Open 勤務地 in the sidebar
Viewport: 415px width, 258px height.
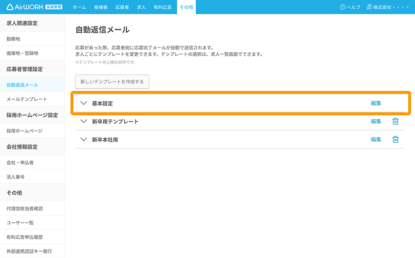(32, 39)
